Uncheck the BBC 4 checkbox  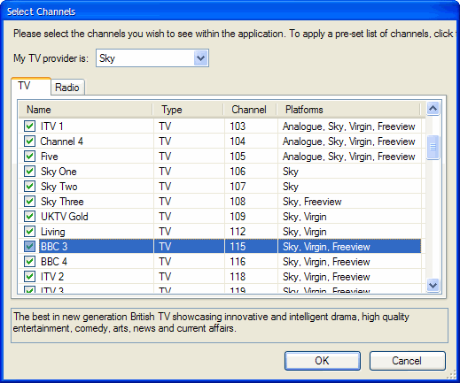(29, 262)
